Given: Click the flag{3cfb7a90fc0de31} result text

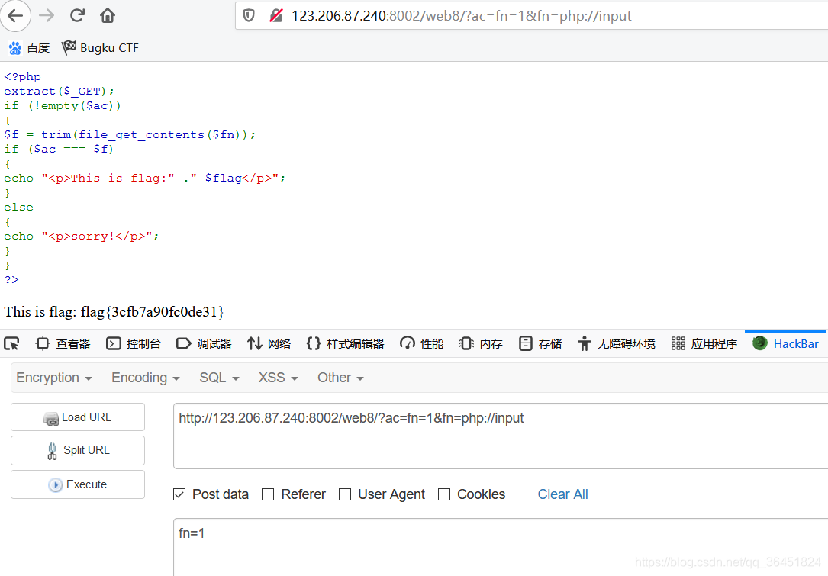Looking at the screenshot, I should 152,312.
